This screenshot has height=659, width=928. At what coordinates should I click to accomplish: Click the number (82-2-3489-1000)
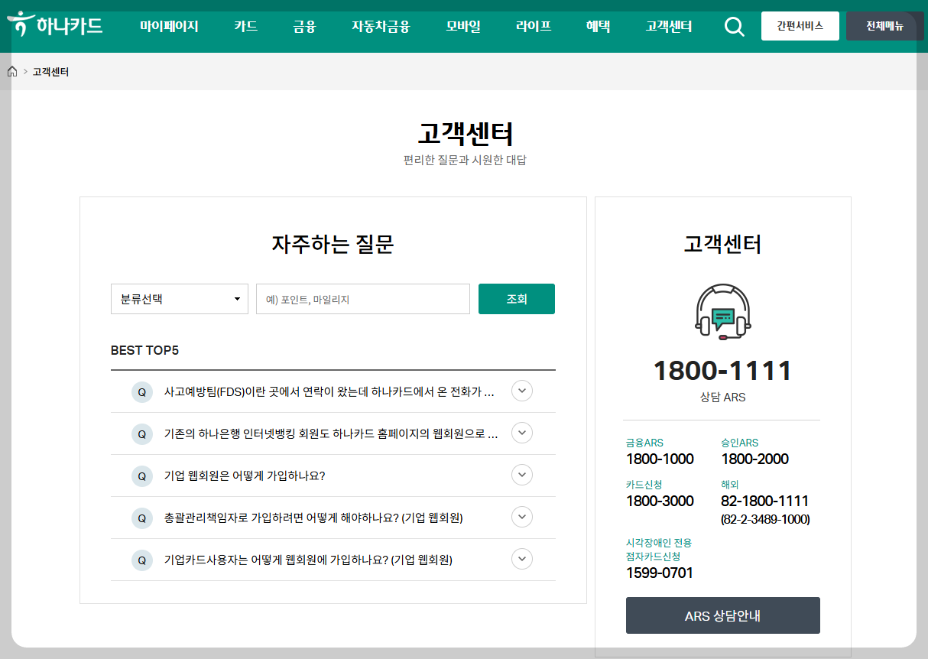click(x=765, y=520)
